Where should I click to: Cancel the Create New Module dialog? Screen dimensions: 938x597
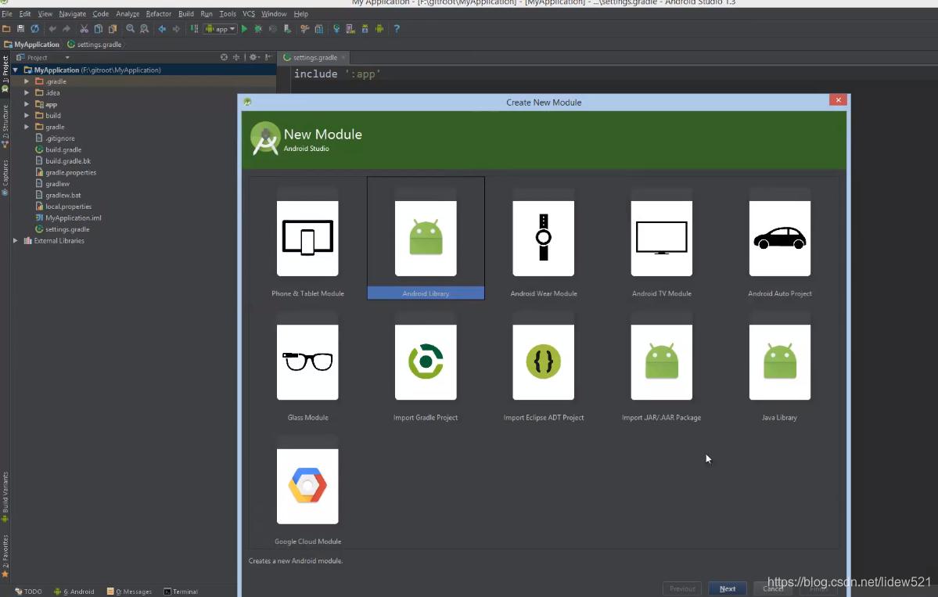point(771,588)
